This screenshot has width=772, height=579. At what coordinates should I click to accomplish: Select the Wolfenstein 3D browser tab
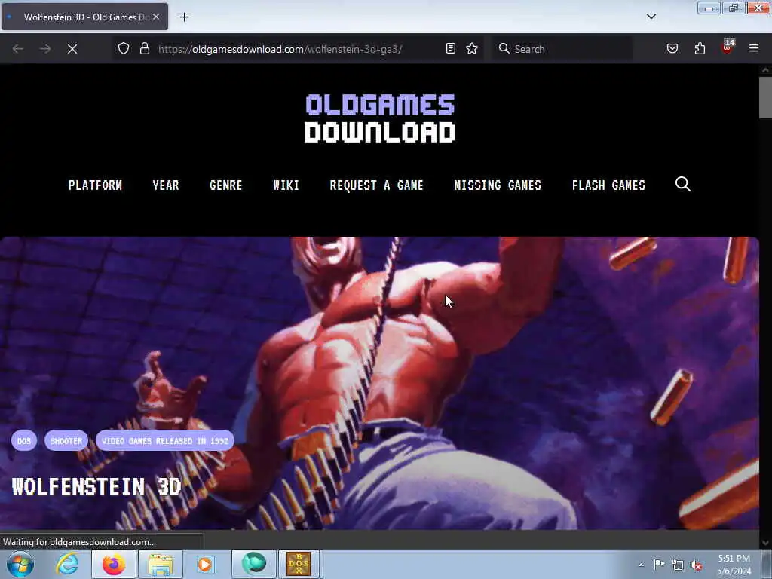coord(84,17)
